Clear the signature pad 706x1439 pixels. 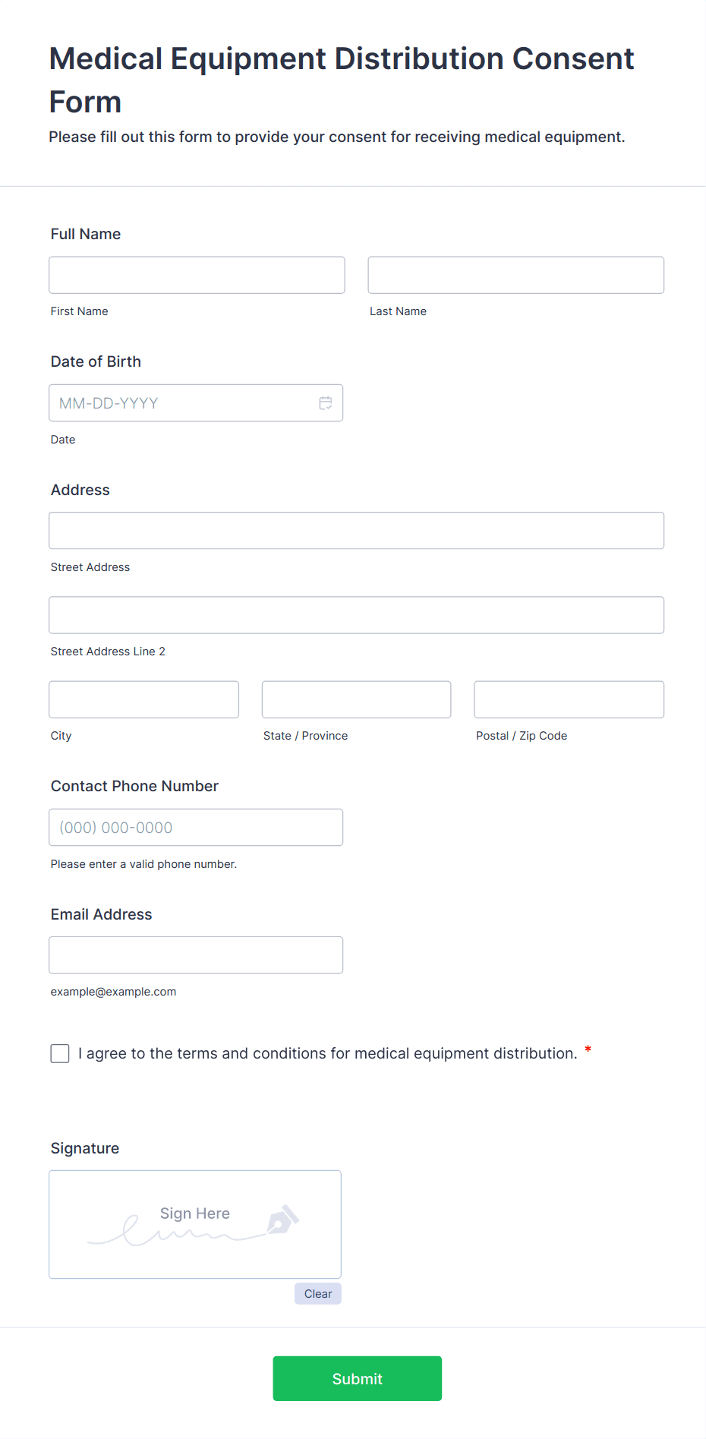click(318, 1293)
